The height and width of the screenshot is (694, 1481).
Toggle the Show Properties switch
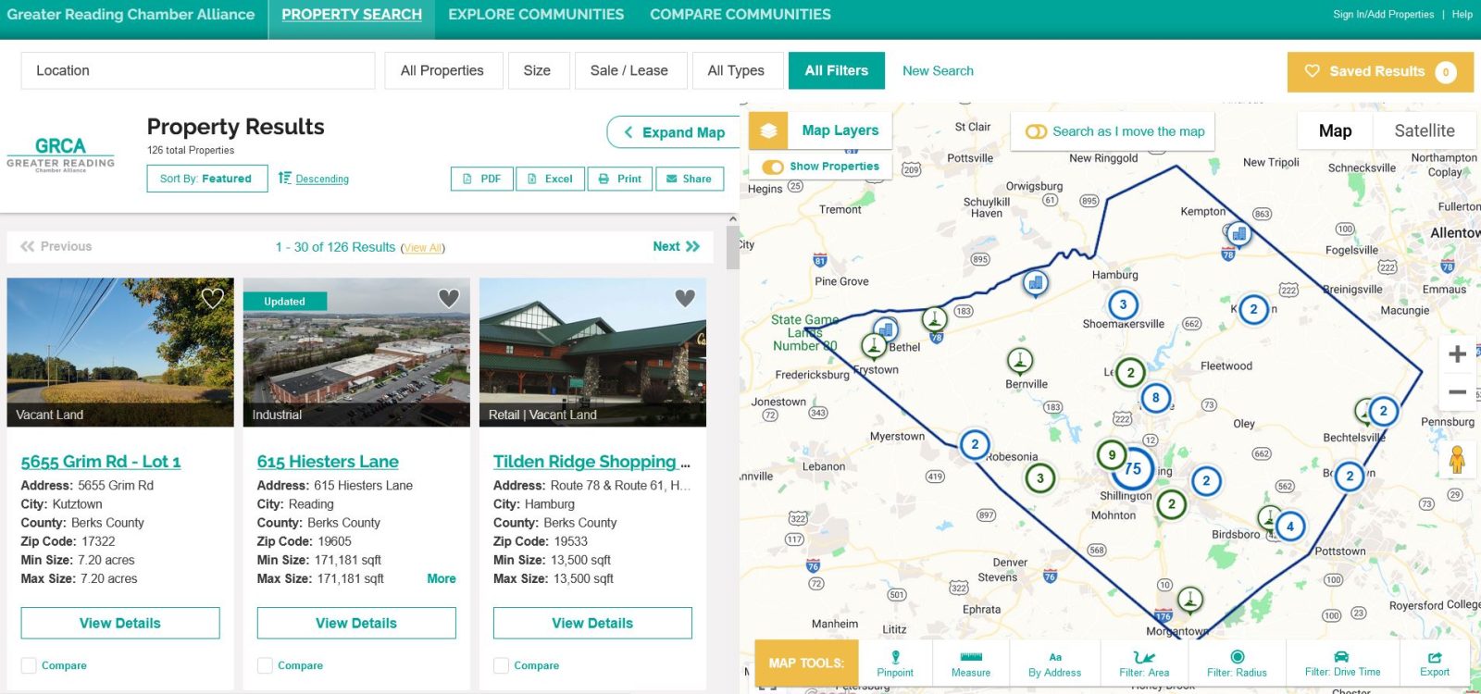(x=773, y=167)
